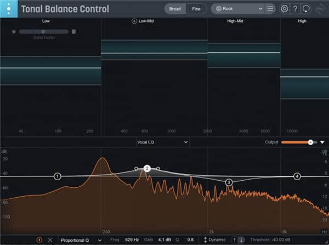Toggle dynamic direction up arrow button
Image resolution: width=329 pixels, height=245 pixels.
[234, 240]
